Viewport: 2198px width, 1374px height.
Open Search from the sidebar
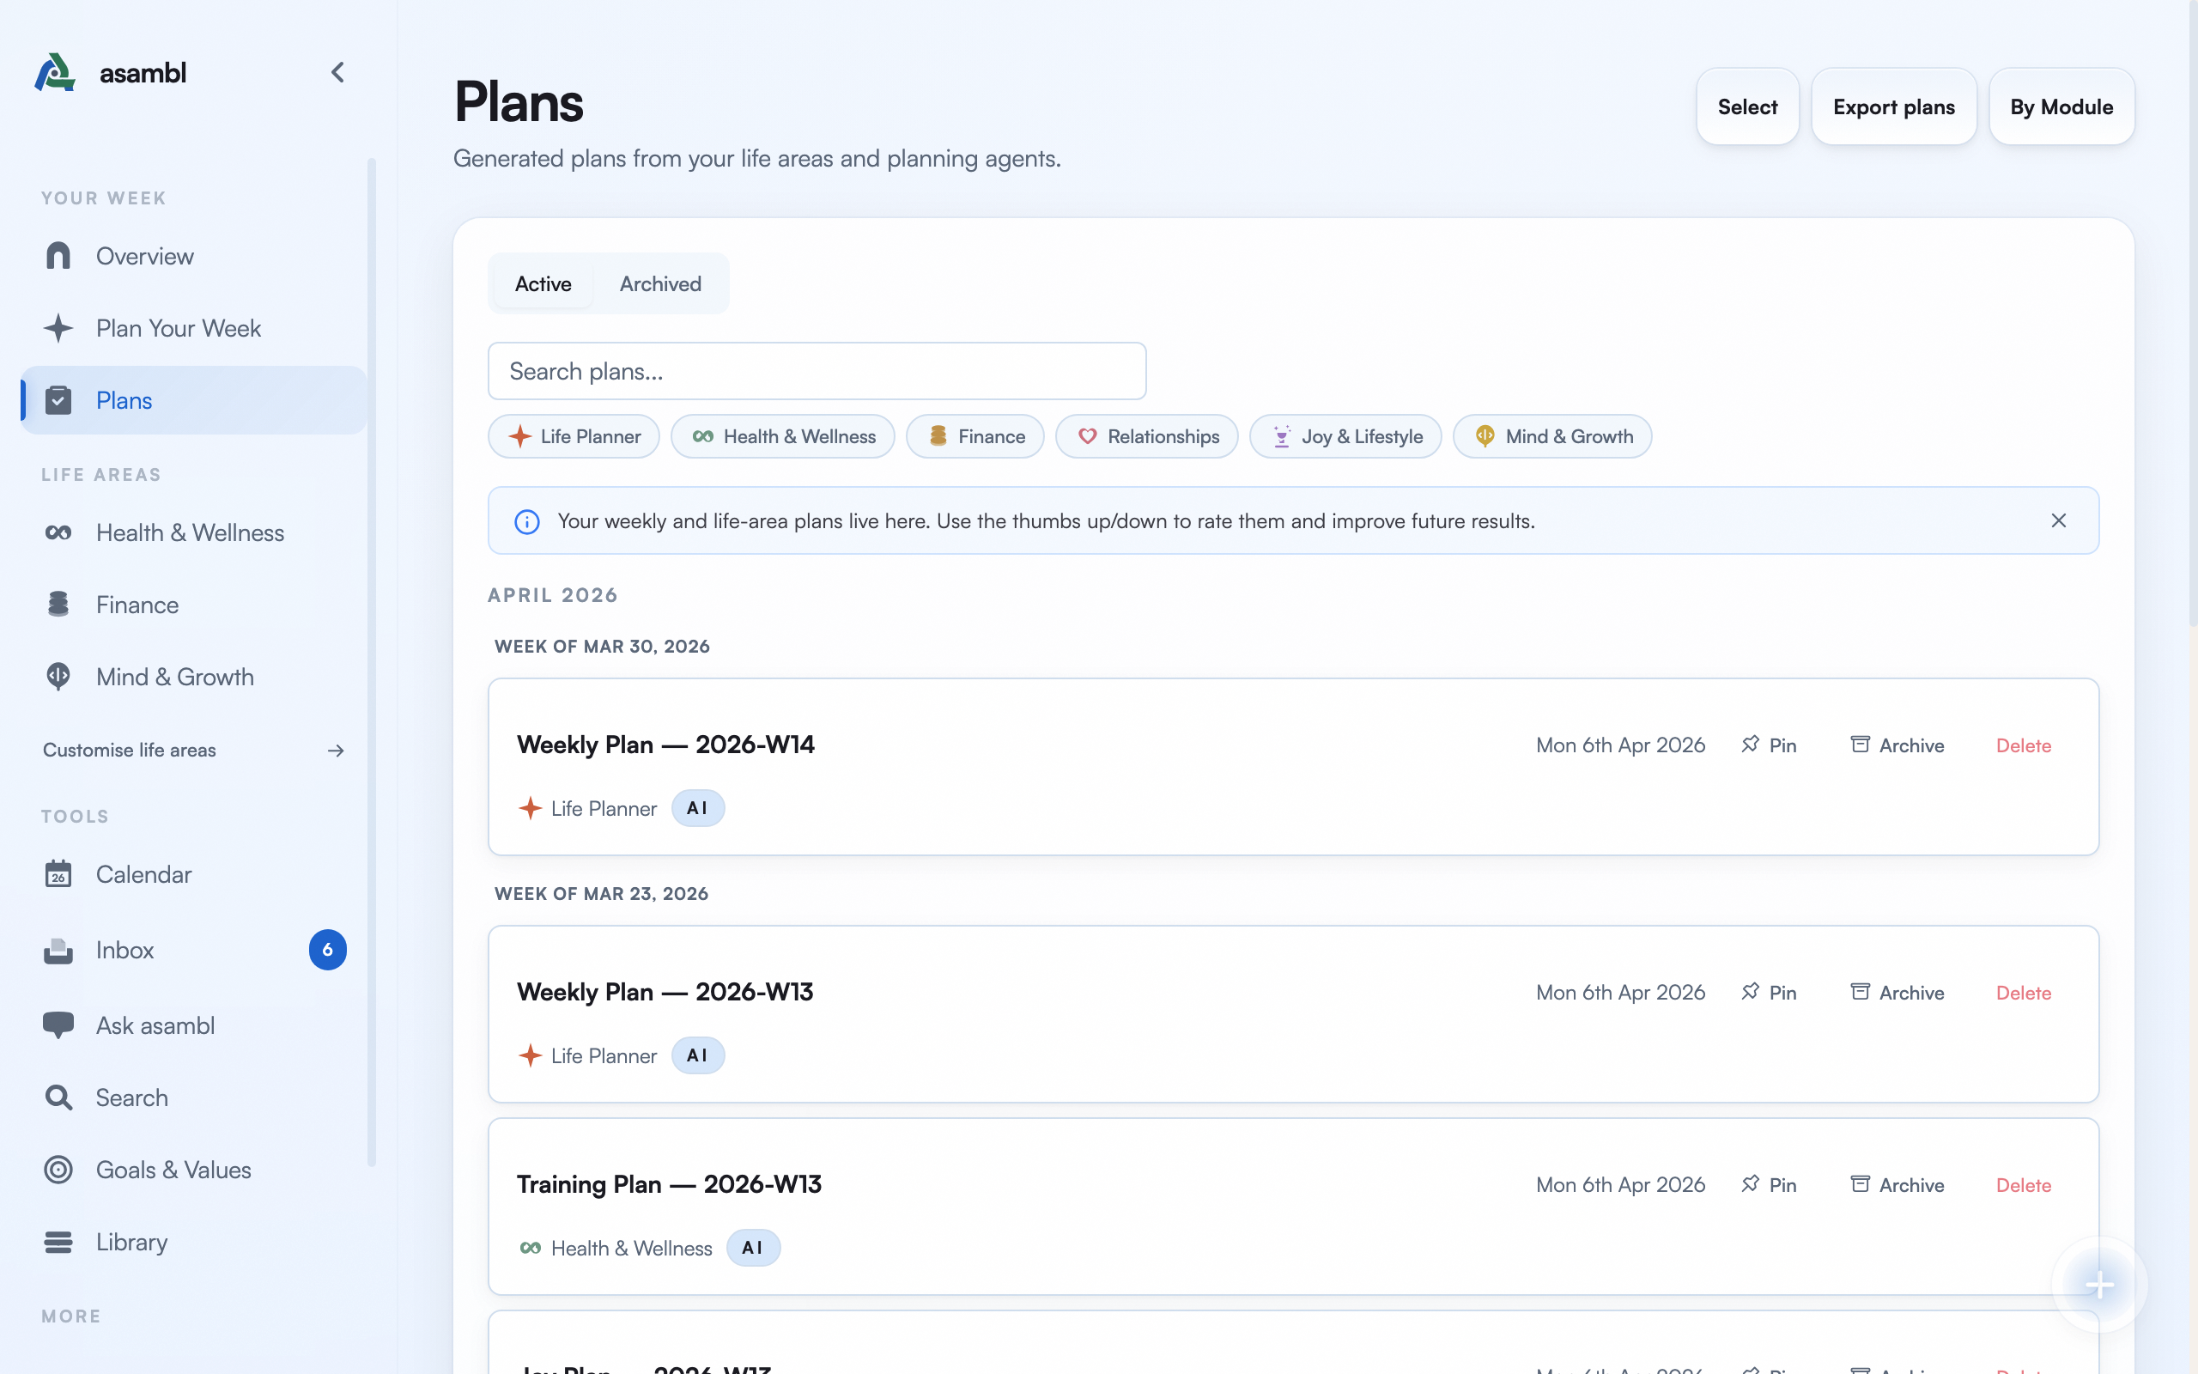coord(131,1097)
